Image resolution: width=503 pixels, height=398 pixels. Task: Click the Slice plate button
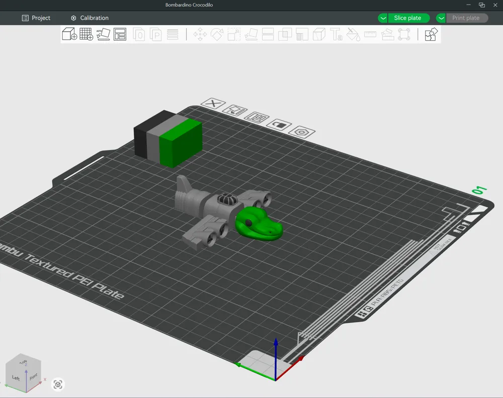click(x=408, y=18)
